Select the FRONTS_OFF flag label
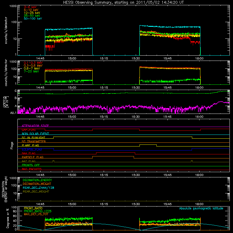Viewport: 233px width, 233px height. (31, 165)
